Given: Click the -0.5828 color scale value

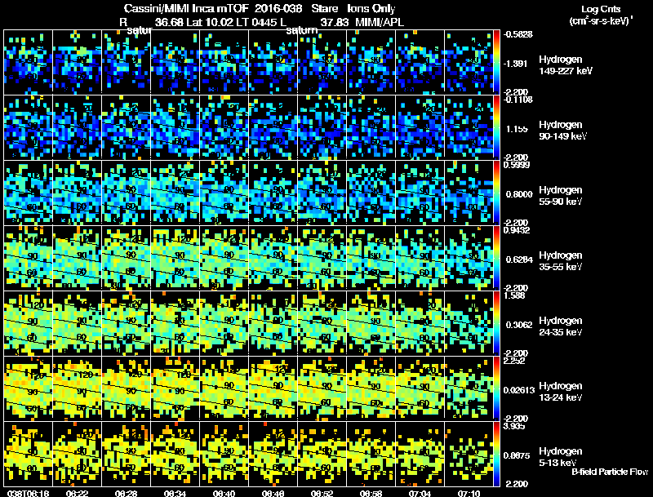Looking at the screenshot, I should pos(518,34).
